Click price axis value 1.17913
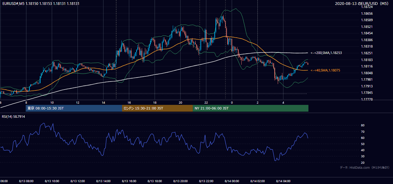This screenshot has height=184, width=393. point(367,86)
